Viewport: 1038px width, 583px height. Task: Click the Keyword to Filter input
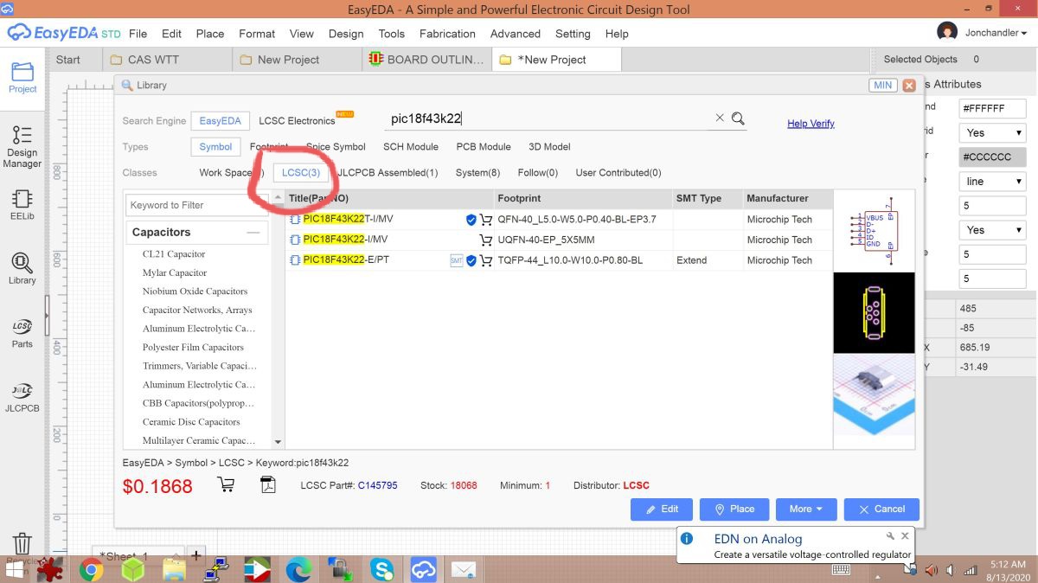click(x=198, y=205)
